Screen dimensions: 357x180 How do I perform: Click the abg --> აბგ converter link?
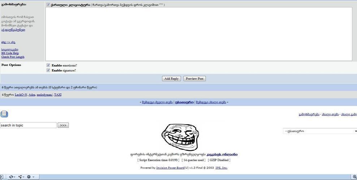[x=8, y=42]
